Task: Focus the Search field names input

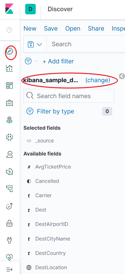Action: click(x=69, y=96)
